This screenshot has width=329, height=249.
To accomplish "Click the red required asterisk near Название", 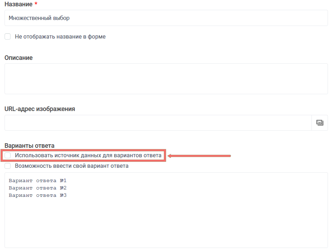I will coord(36,4).
